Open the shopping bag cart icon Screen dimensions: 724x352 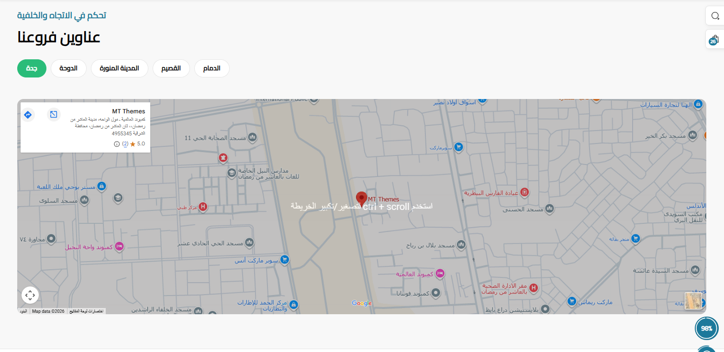(714, 39)
